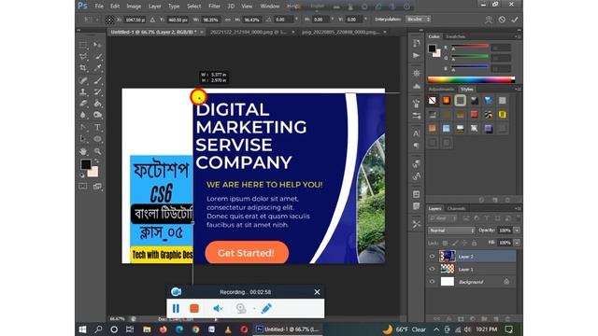Toggle relative positioning triangle for reference point
598x336 pixels.
tap(152, 20)
